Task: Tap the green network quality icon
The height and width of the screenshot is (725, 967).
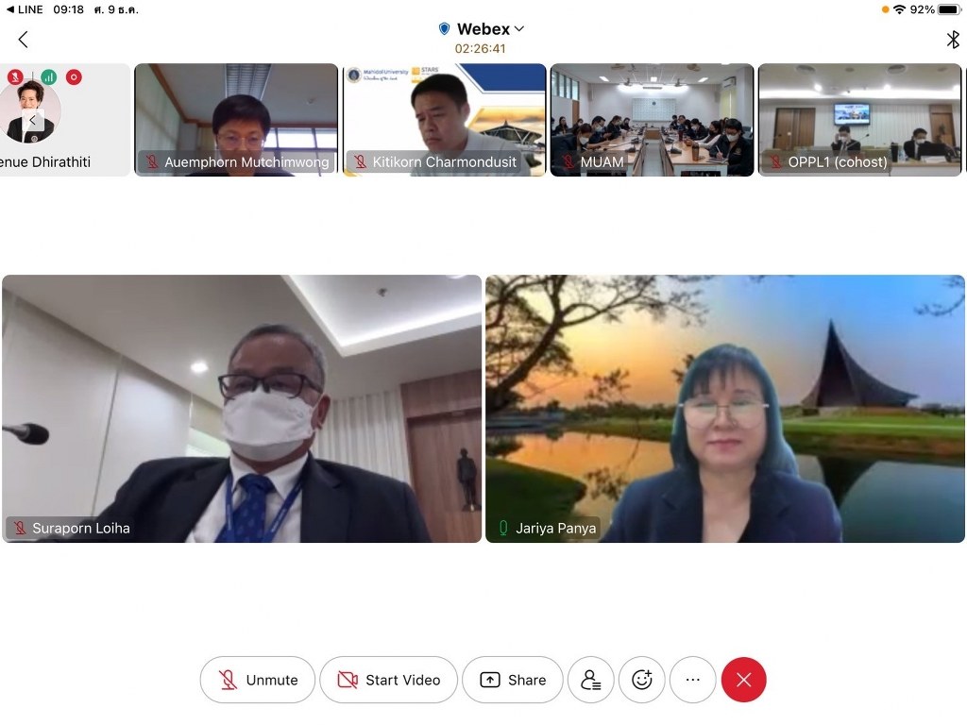Action: point(48,77)
